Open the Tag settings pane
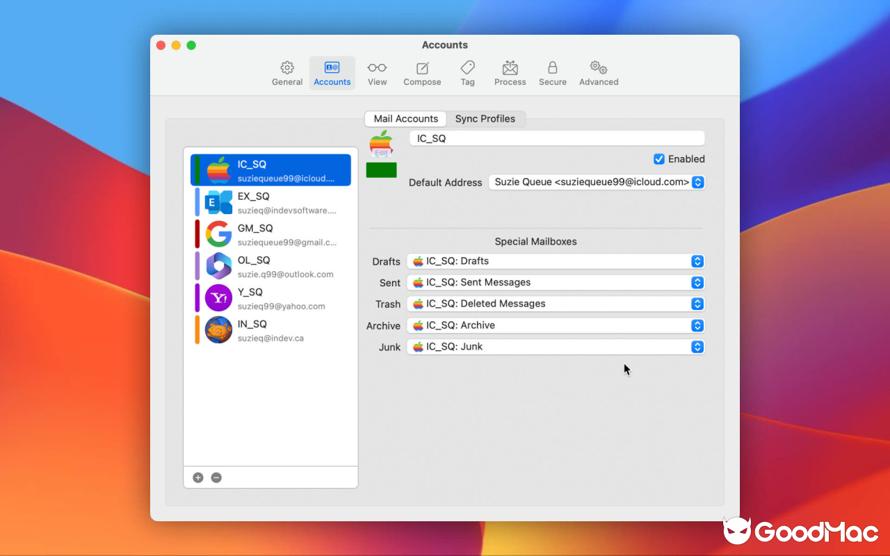Image resolution: width=890 pixels, height=556 pixels. (x=467, y=72)
